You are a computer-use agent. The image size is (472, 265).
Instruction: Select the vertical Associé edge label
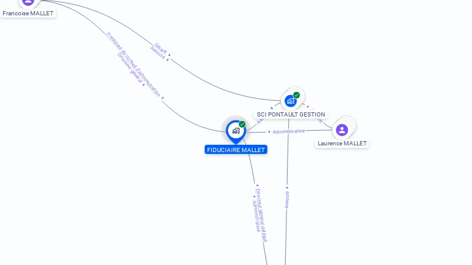coord(287,200)
